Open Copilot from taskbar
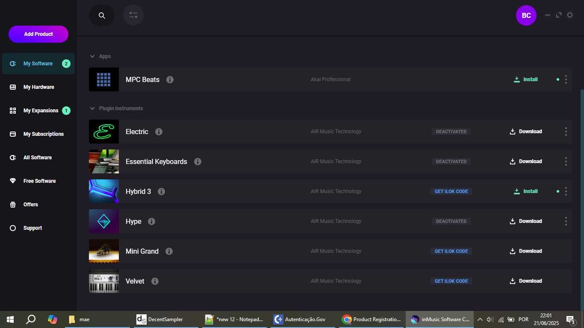This screenshot has width=584, height=328. point(52,319)
